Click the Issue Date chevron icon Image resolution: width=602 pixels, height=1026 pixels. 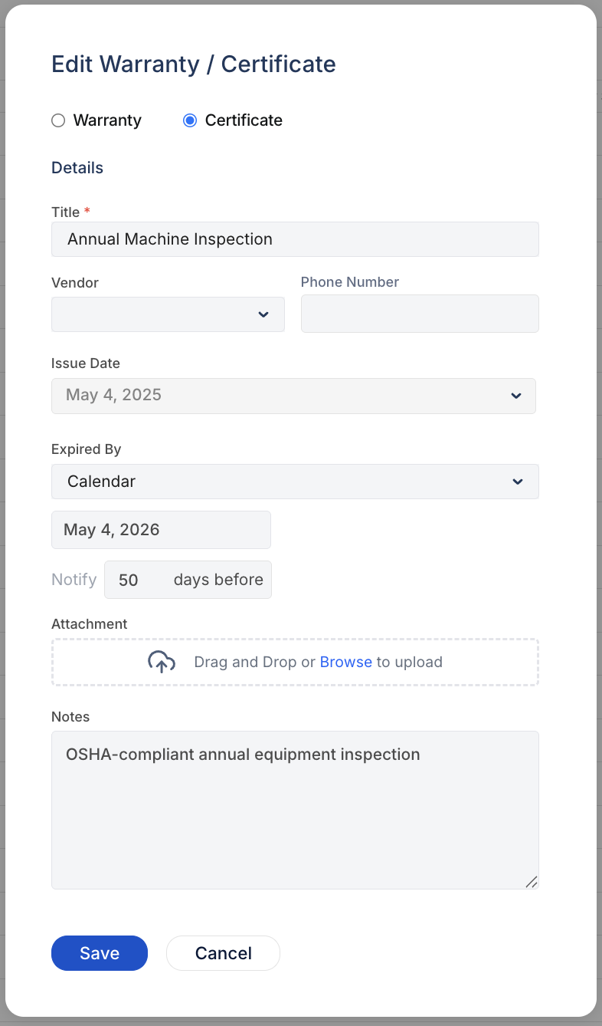click(516, 396)
